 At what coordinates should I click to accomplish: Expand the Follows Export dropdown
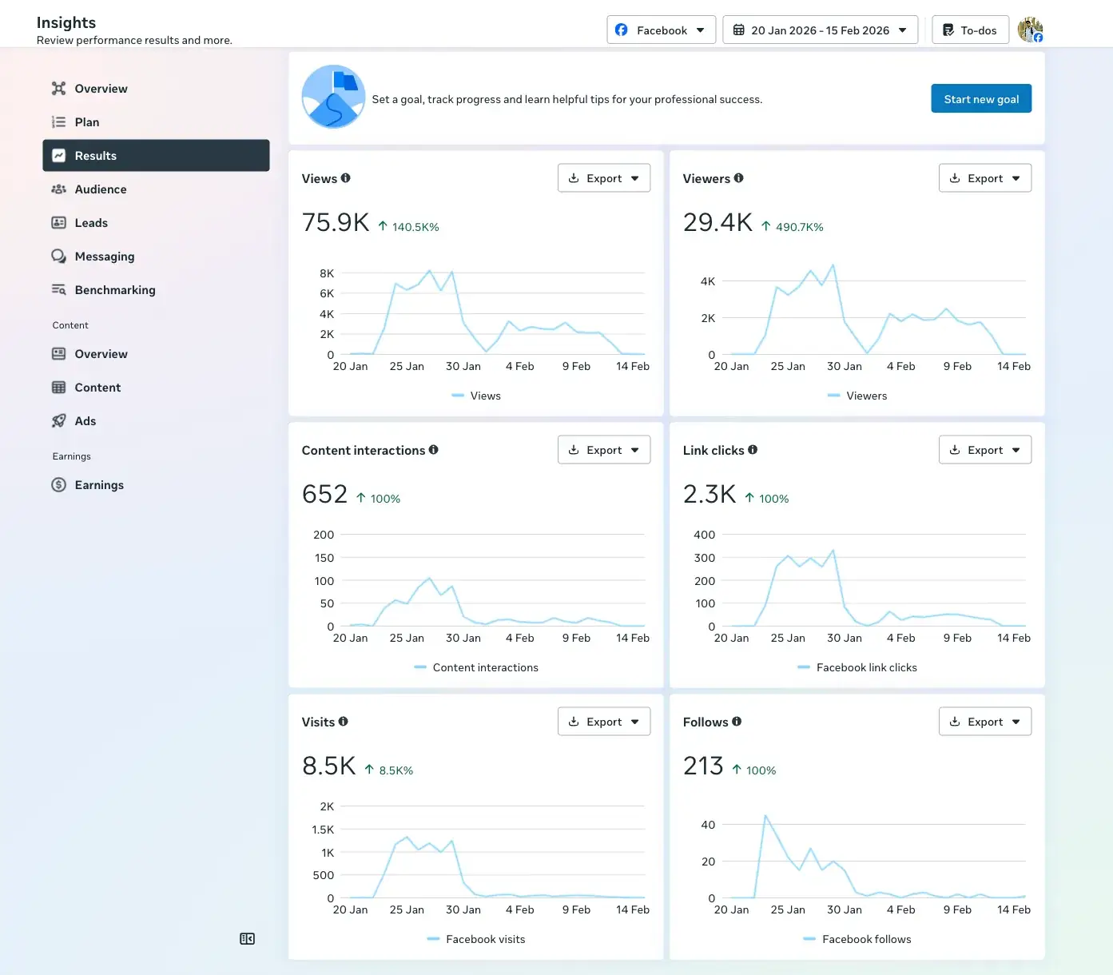985,722
